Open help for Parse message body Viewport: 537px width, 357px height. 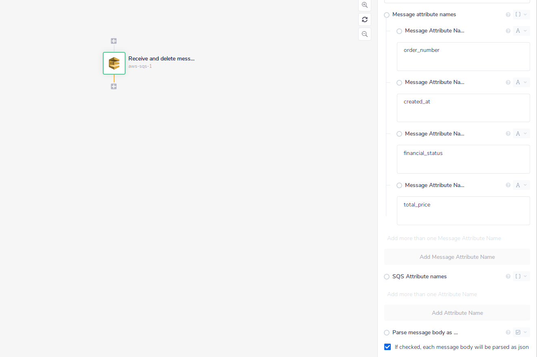tap(508, 333)
